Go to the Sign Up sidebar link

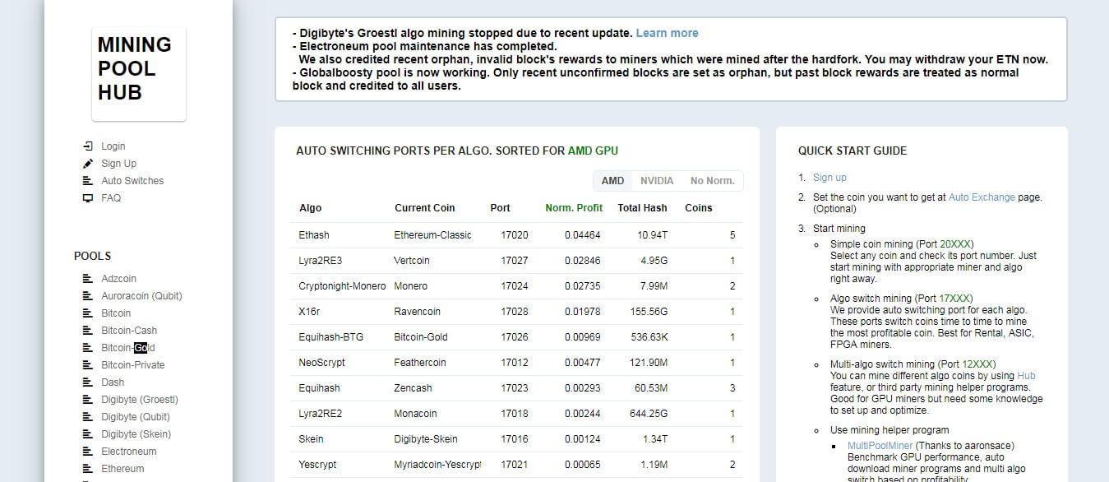click(x=119, y=164)
